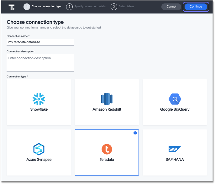
Task: Select the SAP HANA card label
Action: 175,160
